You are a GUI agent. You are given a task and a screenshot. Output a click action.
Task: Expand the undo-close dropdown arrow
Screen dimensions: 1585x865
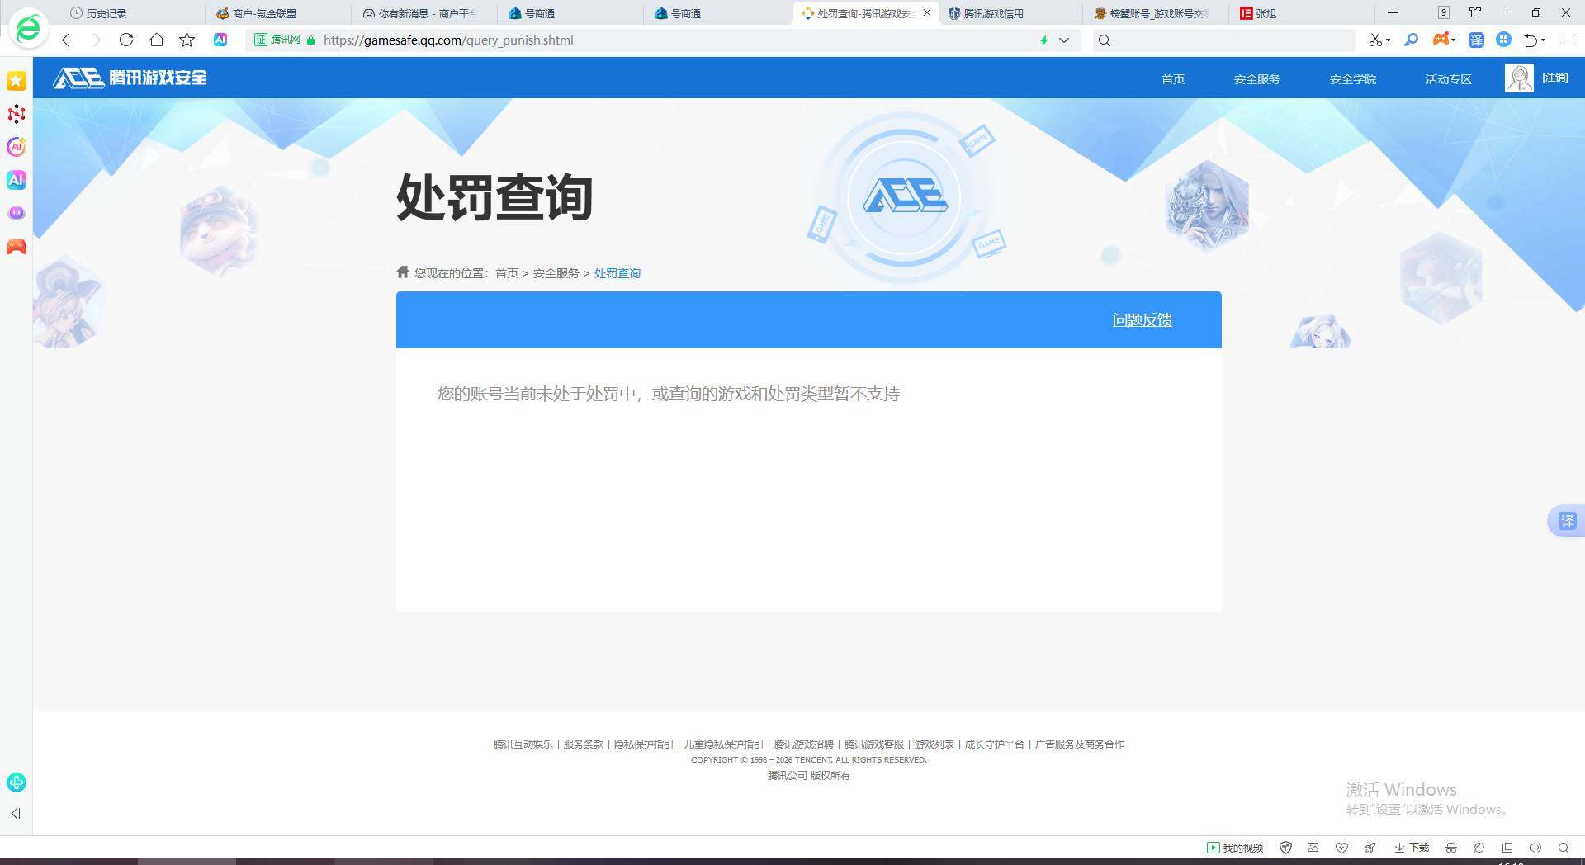click(x=1544, y=40)
